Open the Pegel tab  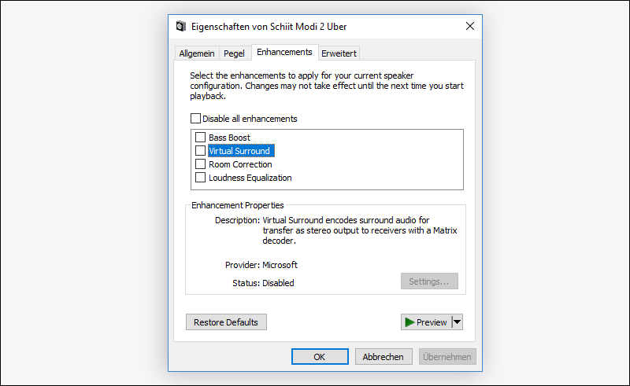click(234, 53)
